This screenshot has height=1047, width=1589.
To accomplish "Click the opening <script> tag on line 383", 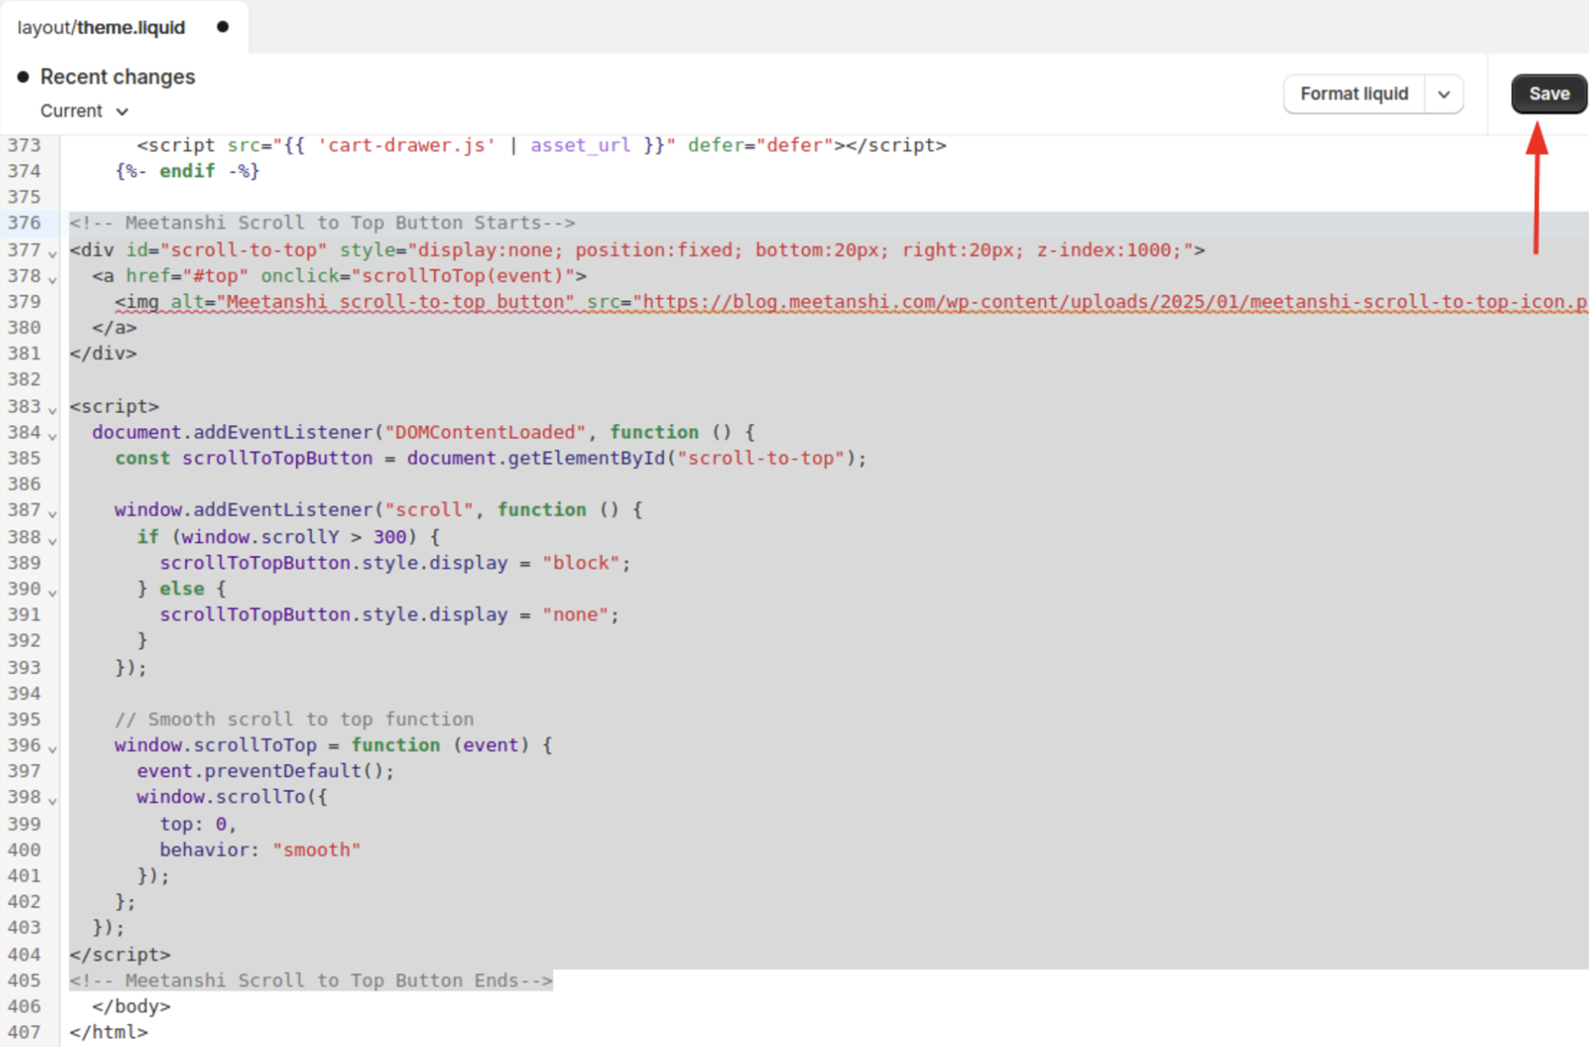I will point(115,406).
